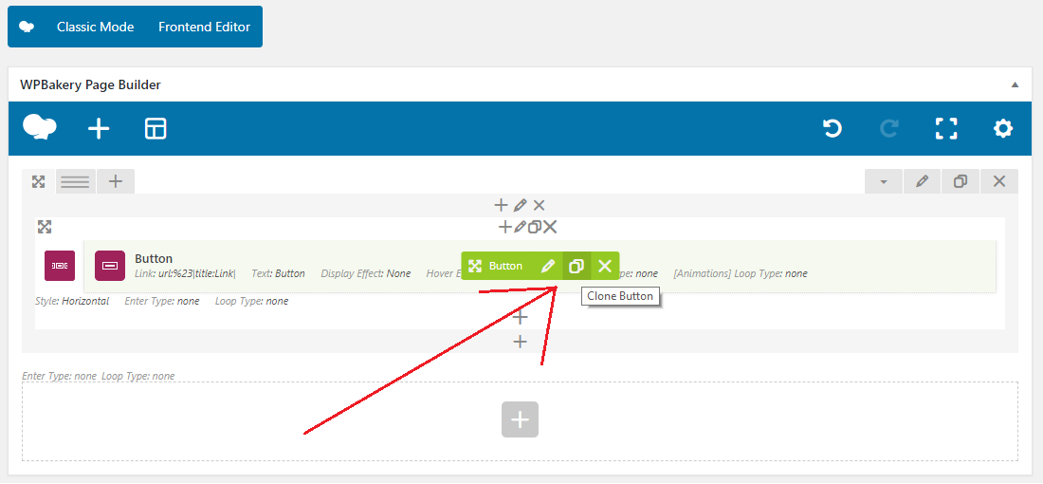
Task: Delete the Button using the green toolbar X
Action: [605, 267]
